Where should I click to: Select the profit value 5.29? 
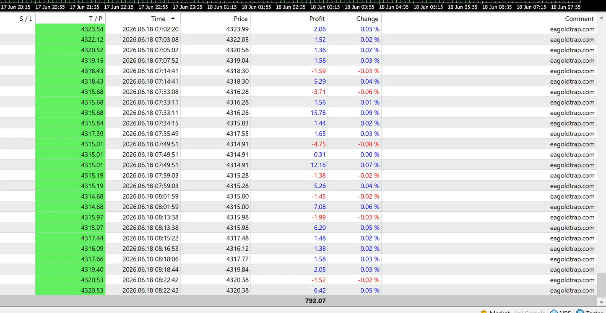coord(320,81)
